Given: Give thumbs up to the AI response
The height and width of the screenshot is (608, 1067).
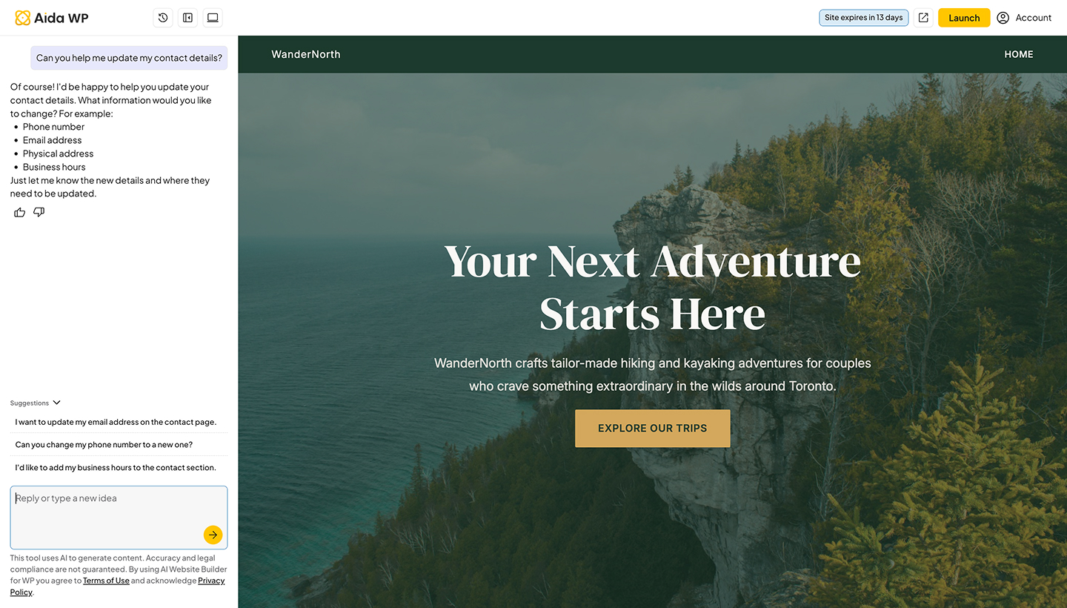Looking at the screenshot, I should tap(19, 212).
